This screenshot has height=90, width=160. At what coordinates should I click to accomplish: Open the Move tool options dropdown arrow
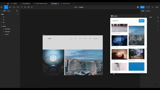click(x=7, y=7)
